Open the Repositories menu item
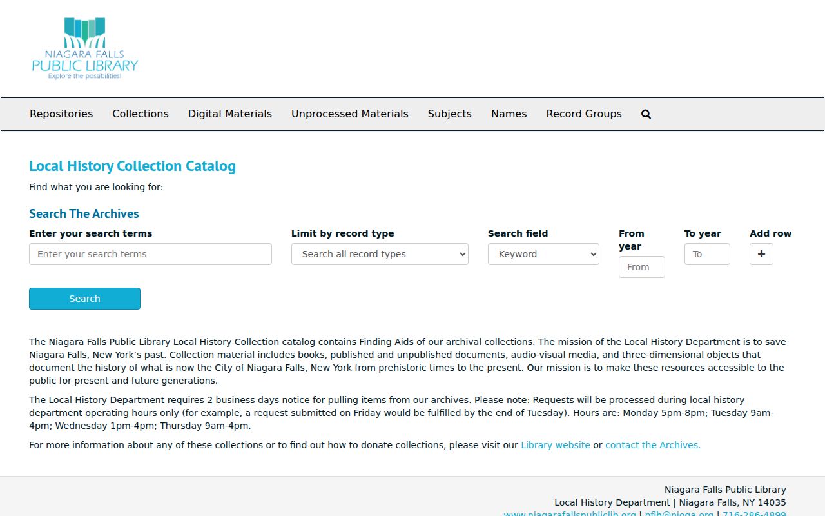 click(61, 114)
